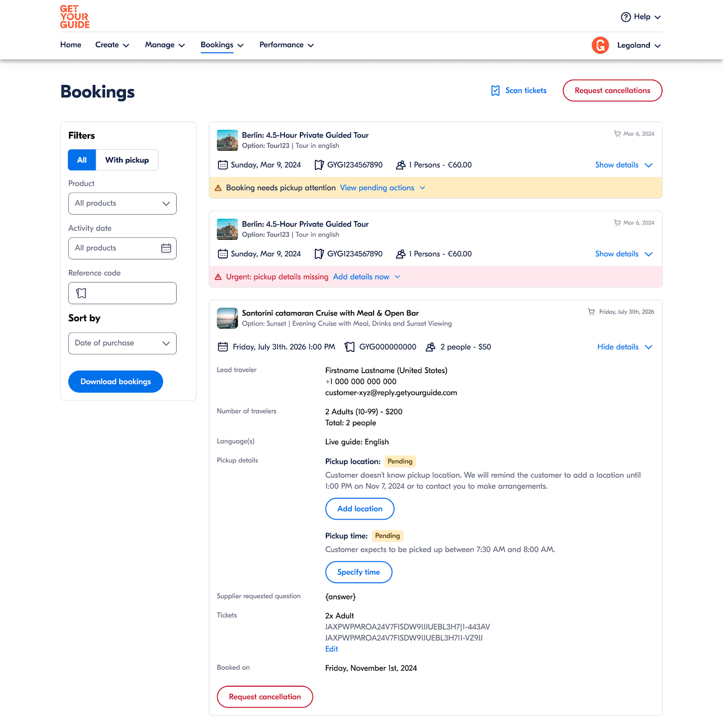Click the Reference code input field
The width and height of the screenshot is (723, 728).
click(x=127, y=293)
